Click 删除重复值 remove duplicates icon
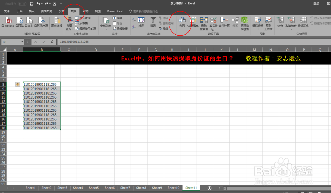The width and height of the screenshot is (331, 193). pos(204,23)
